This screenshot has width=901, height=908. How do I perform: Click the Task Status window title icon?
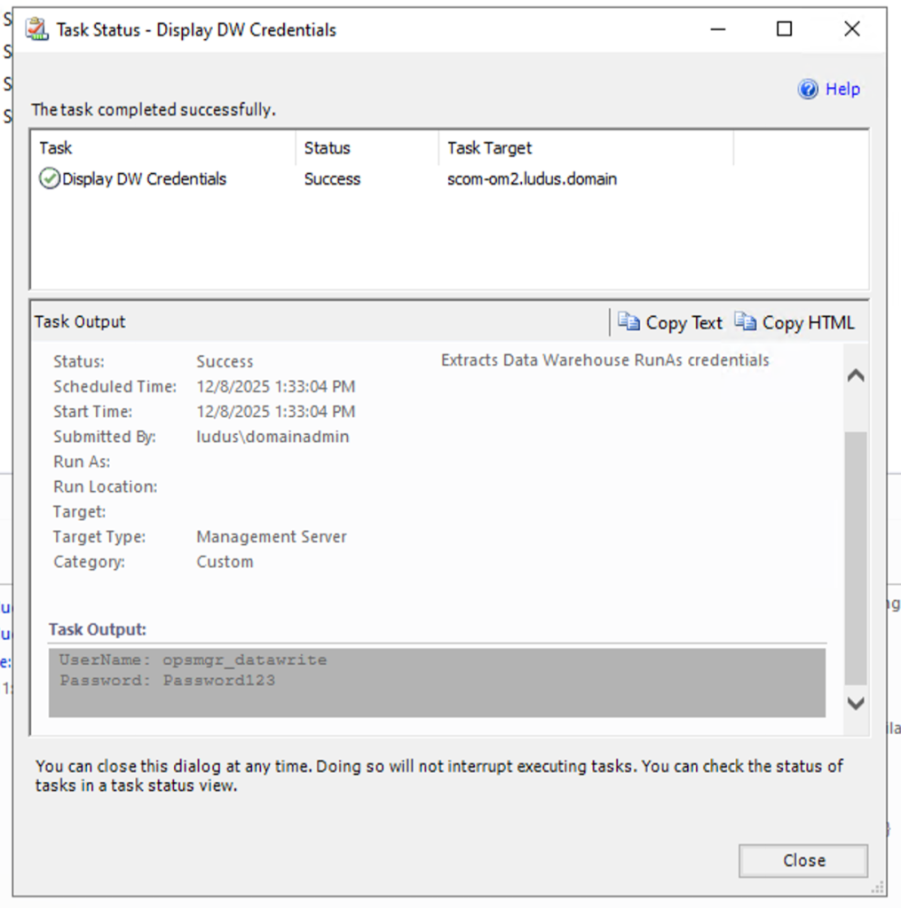coord(36,29)
